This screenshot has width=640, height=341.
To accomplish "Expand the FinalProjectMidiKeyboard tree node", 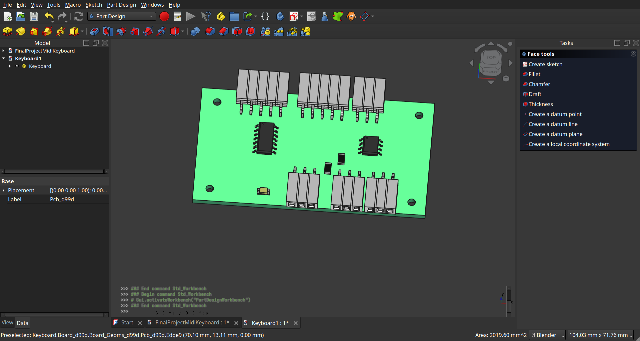I will (x=3, y=51).
